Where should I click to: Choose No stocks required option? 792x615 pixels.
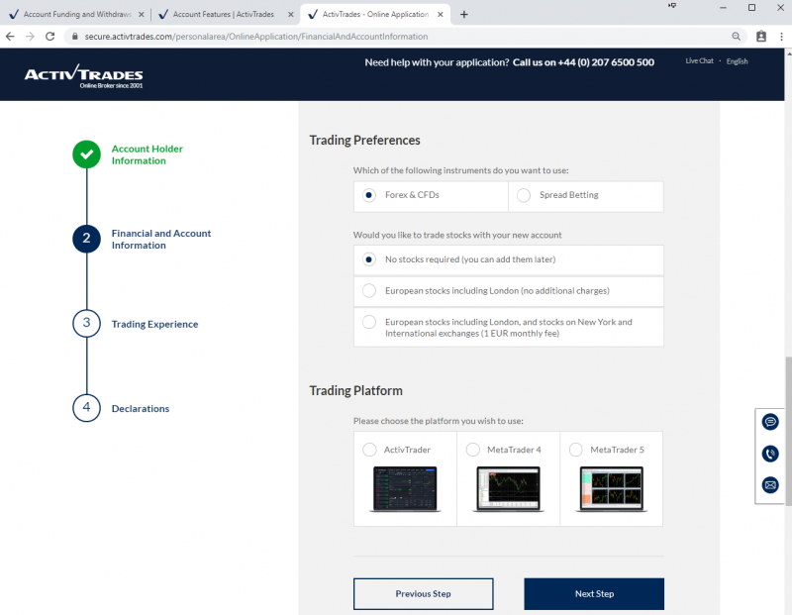tap(509, 259)
